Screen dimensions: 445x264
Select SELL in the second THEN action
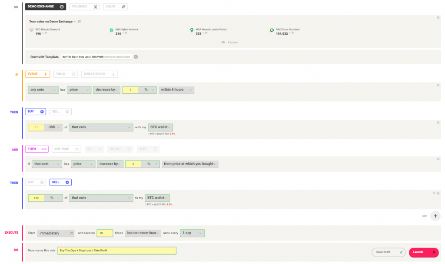tap(60, 182)
